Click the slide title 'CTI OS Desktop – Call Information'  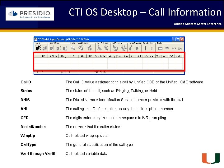[x=145, y=12]
